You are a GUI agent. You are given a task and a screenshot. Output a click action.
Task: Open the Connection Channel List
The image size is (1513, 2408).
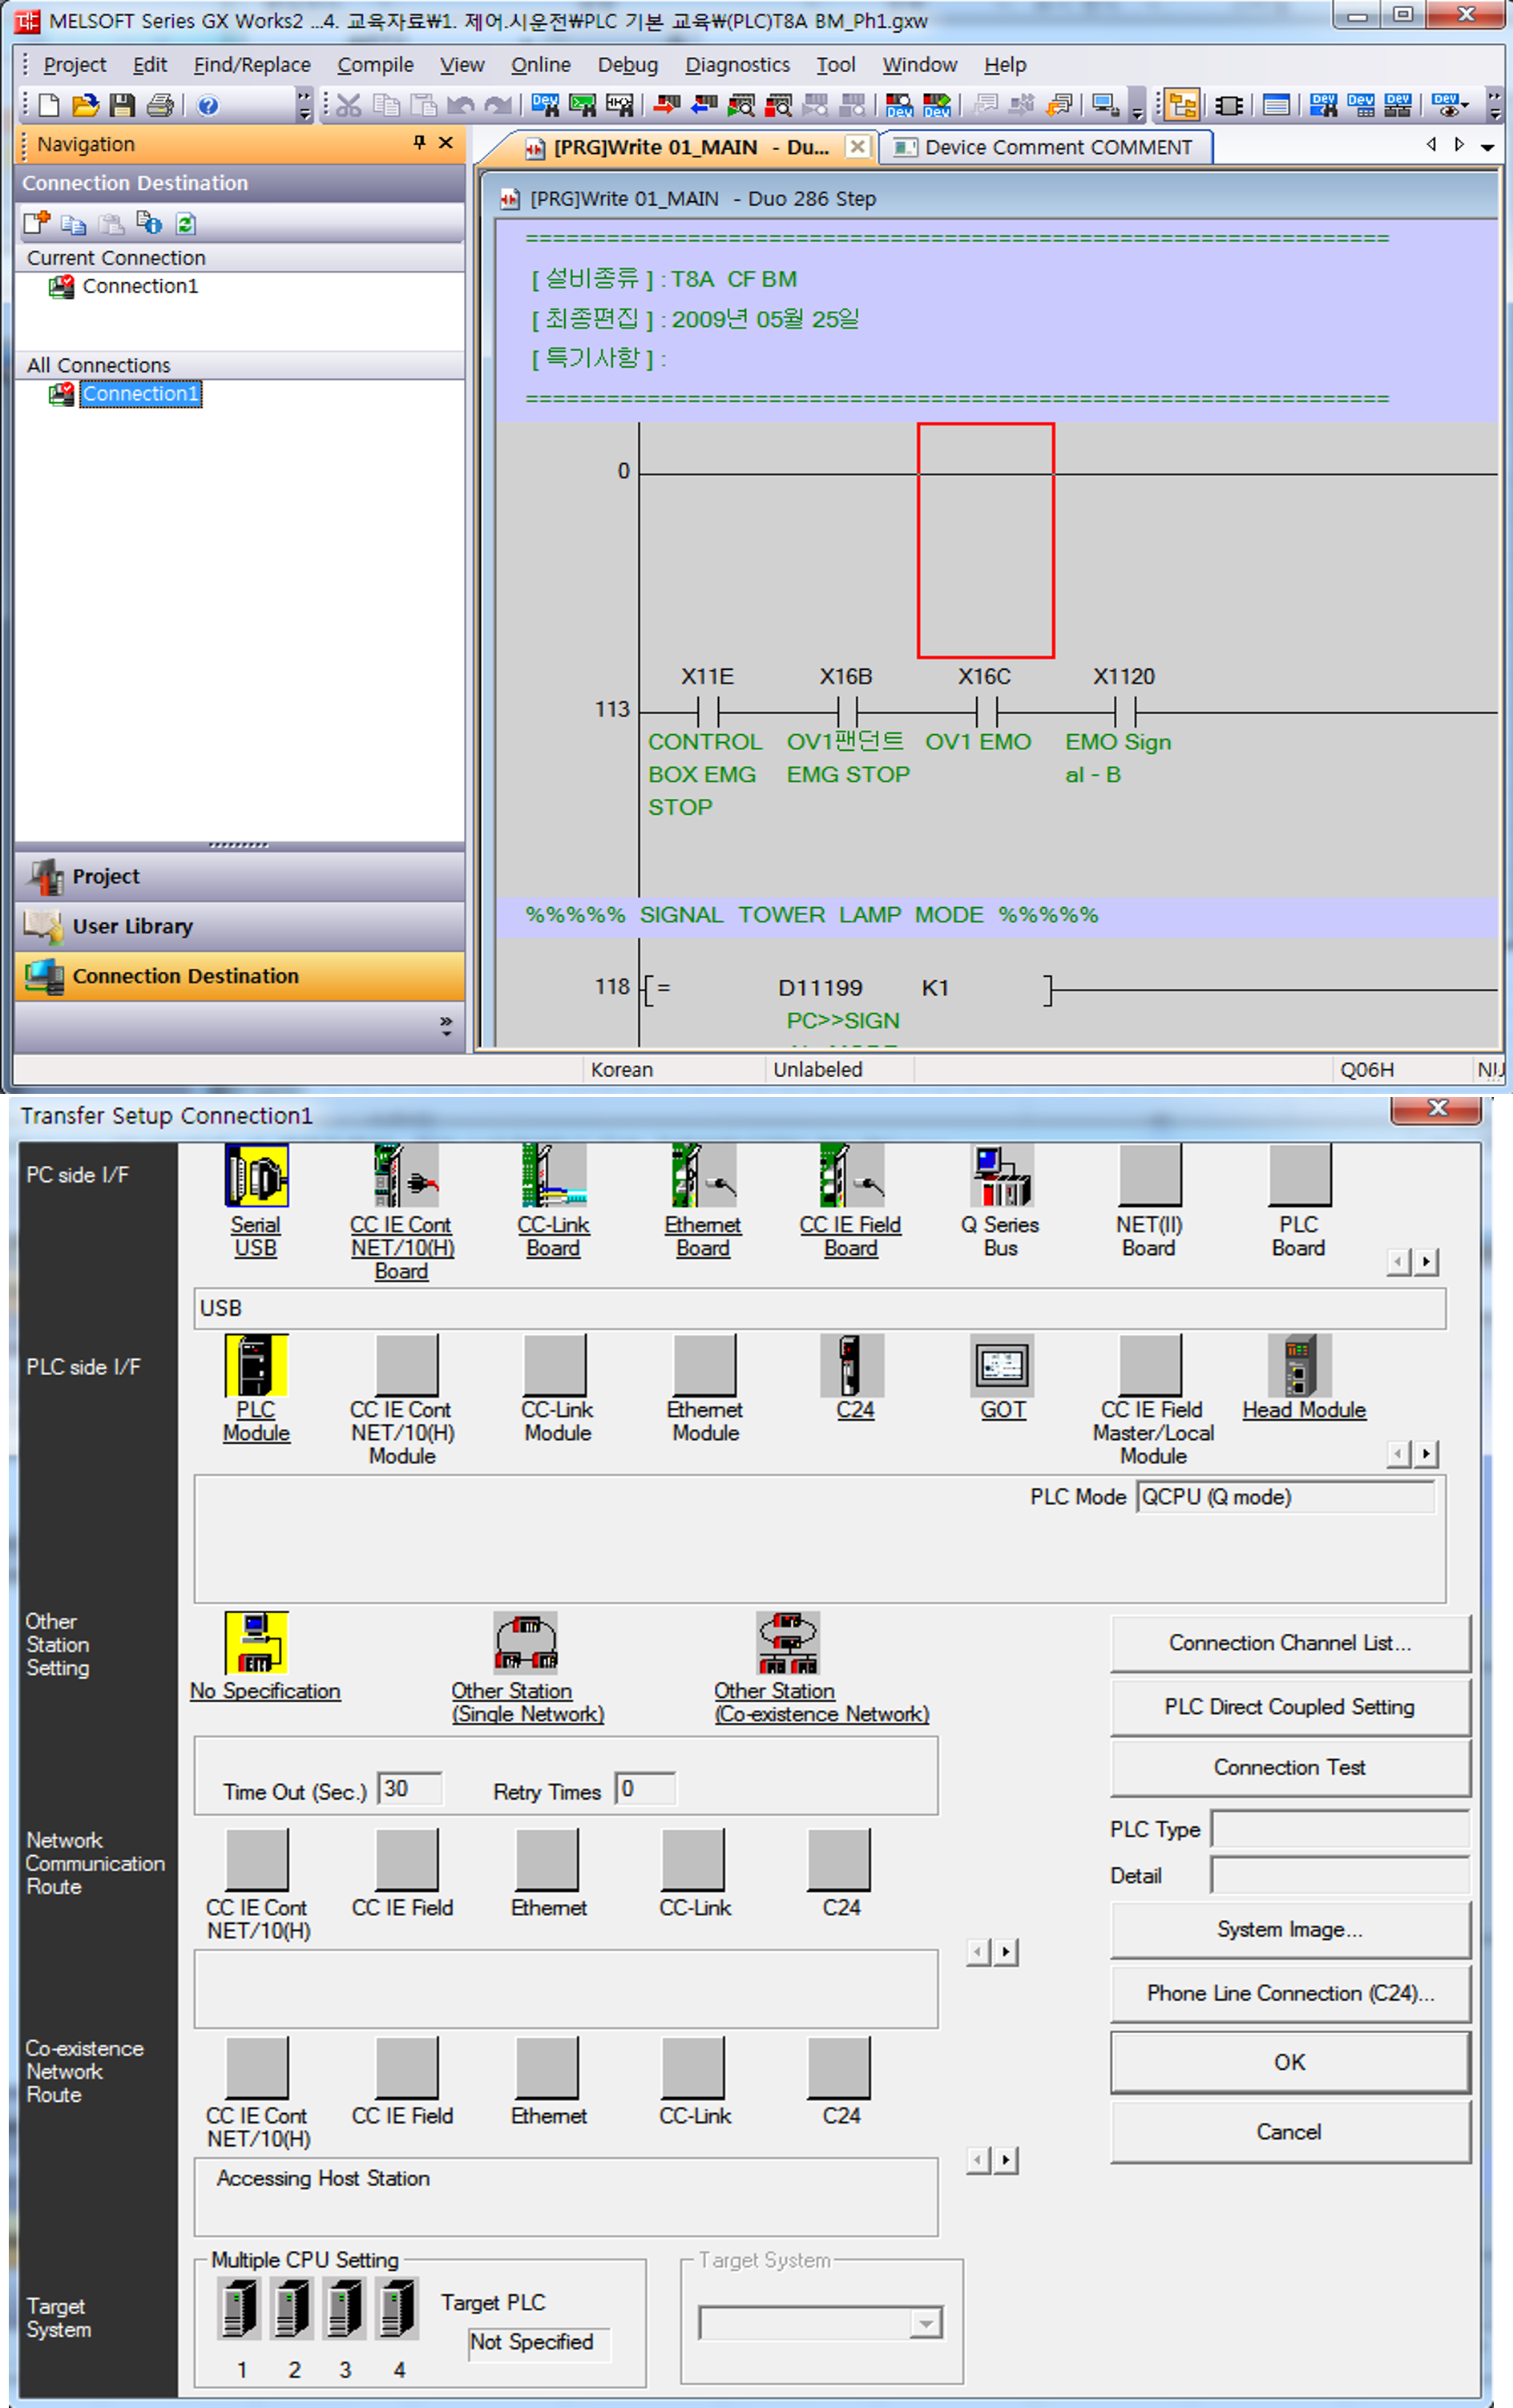[x=1290, y=1643]
